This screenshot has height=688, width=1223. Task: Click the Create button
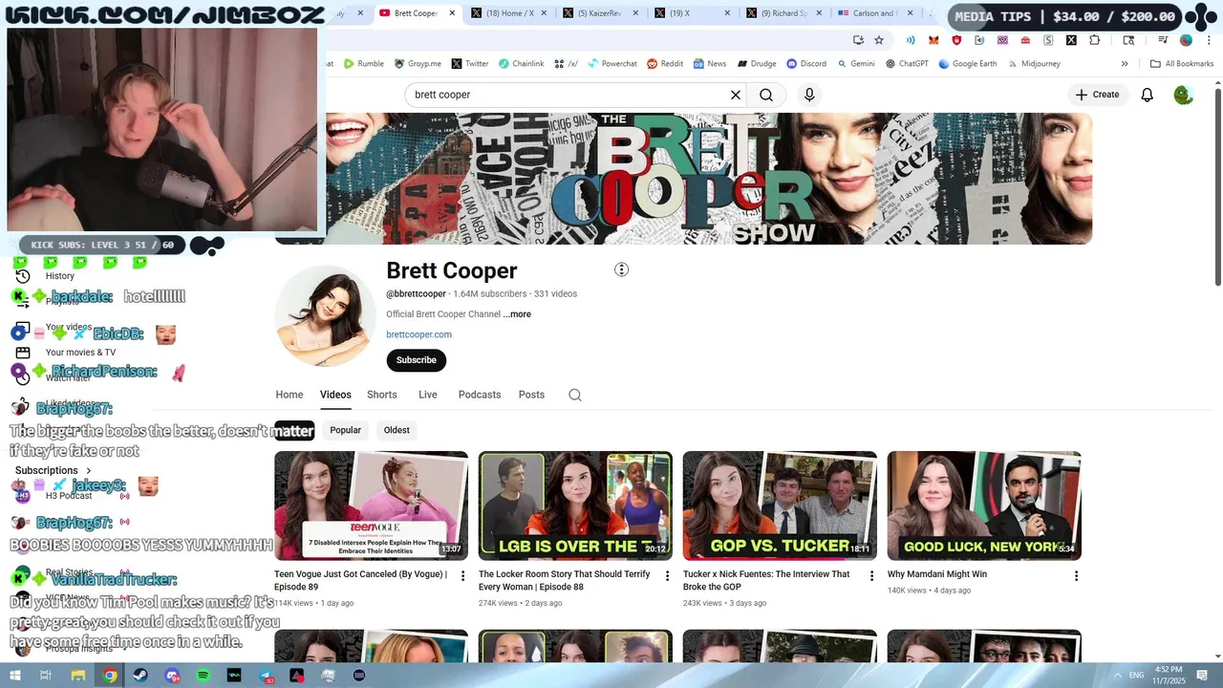click(1097, 95)
